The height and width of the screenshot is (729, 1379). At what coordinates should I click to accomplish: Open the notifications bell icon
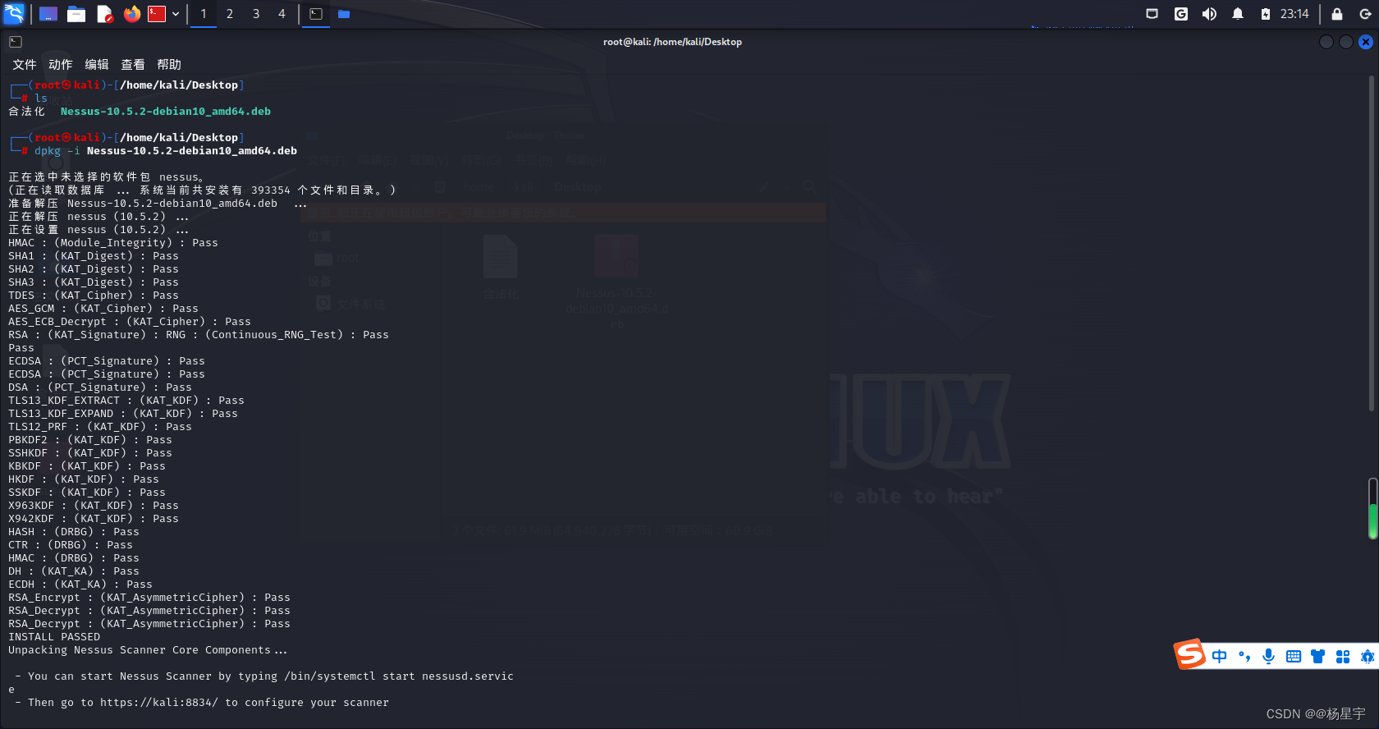pyautogui.click(x=1238, y=14)
